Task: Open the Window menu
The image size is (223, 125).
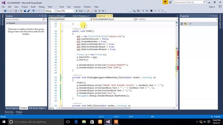Action: pos(87,7)
